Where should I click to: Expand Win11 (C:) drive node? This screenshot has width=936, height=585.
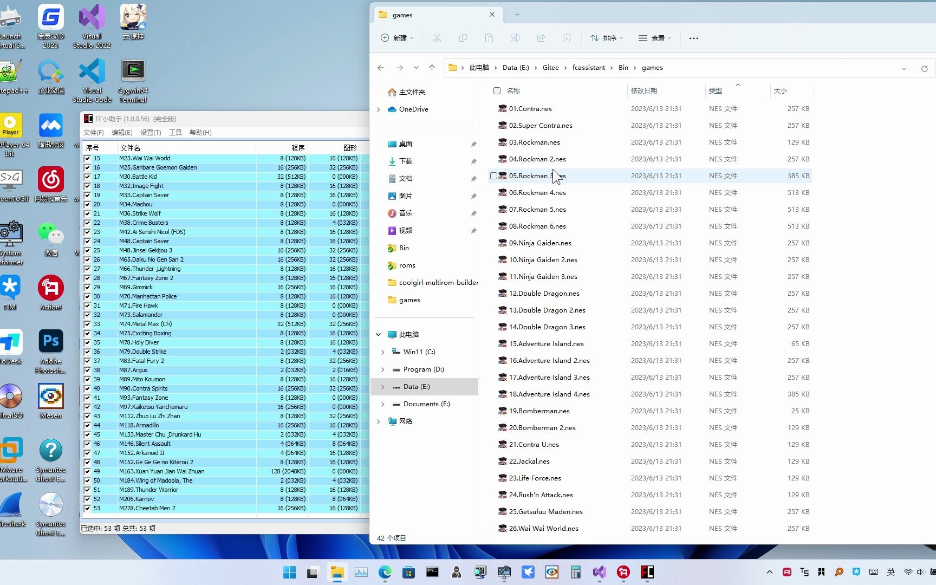click(x=382, y=352)
